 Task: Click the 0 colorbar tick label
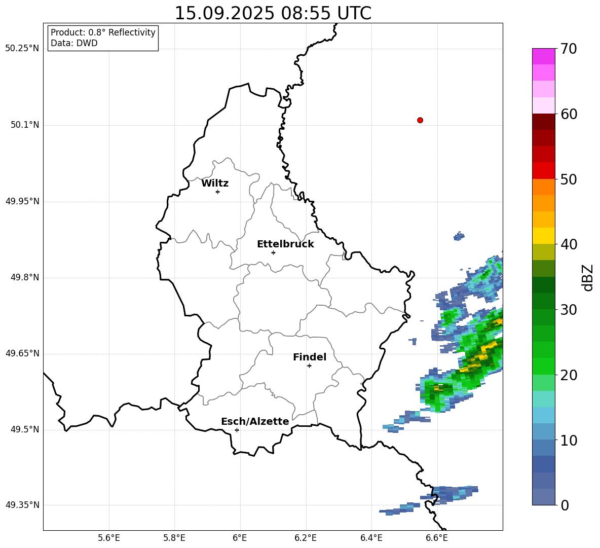pyautogui.click(x=565, y=505)
